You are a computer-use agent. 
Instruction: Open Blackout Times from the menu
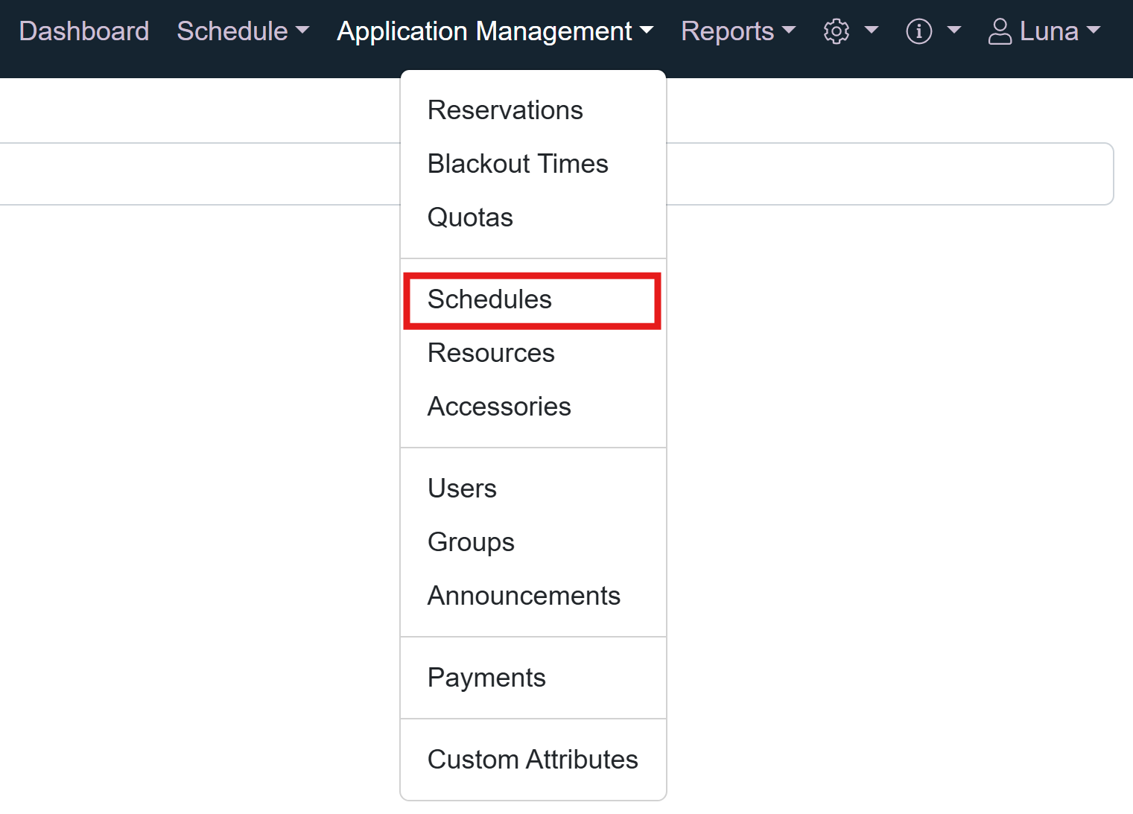518,163
